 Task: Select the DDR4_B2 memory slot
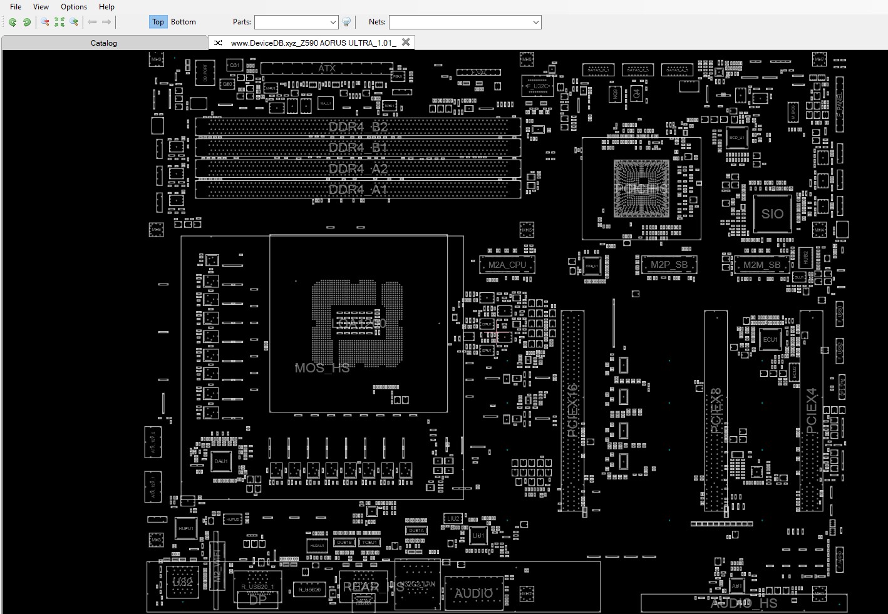(x=358, y=127)
